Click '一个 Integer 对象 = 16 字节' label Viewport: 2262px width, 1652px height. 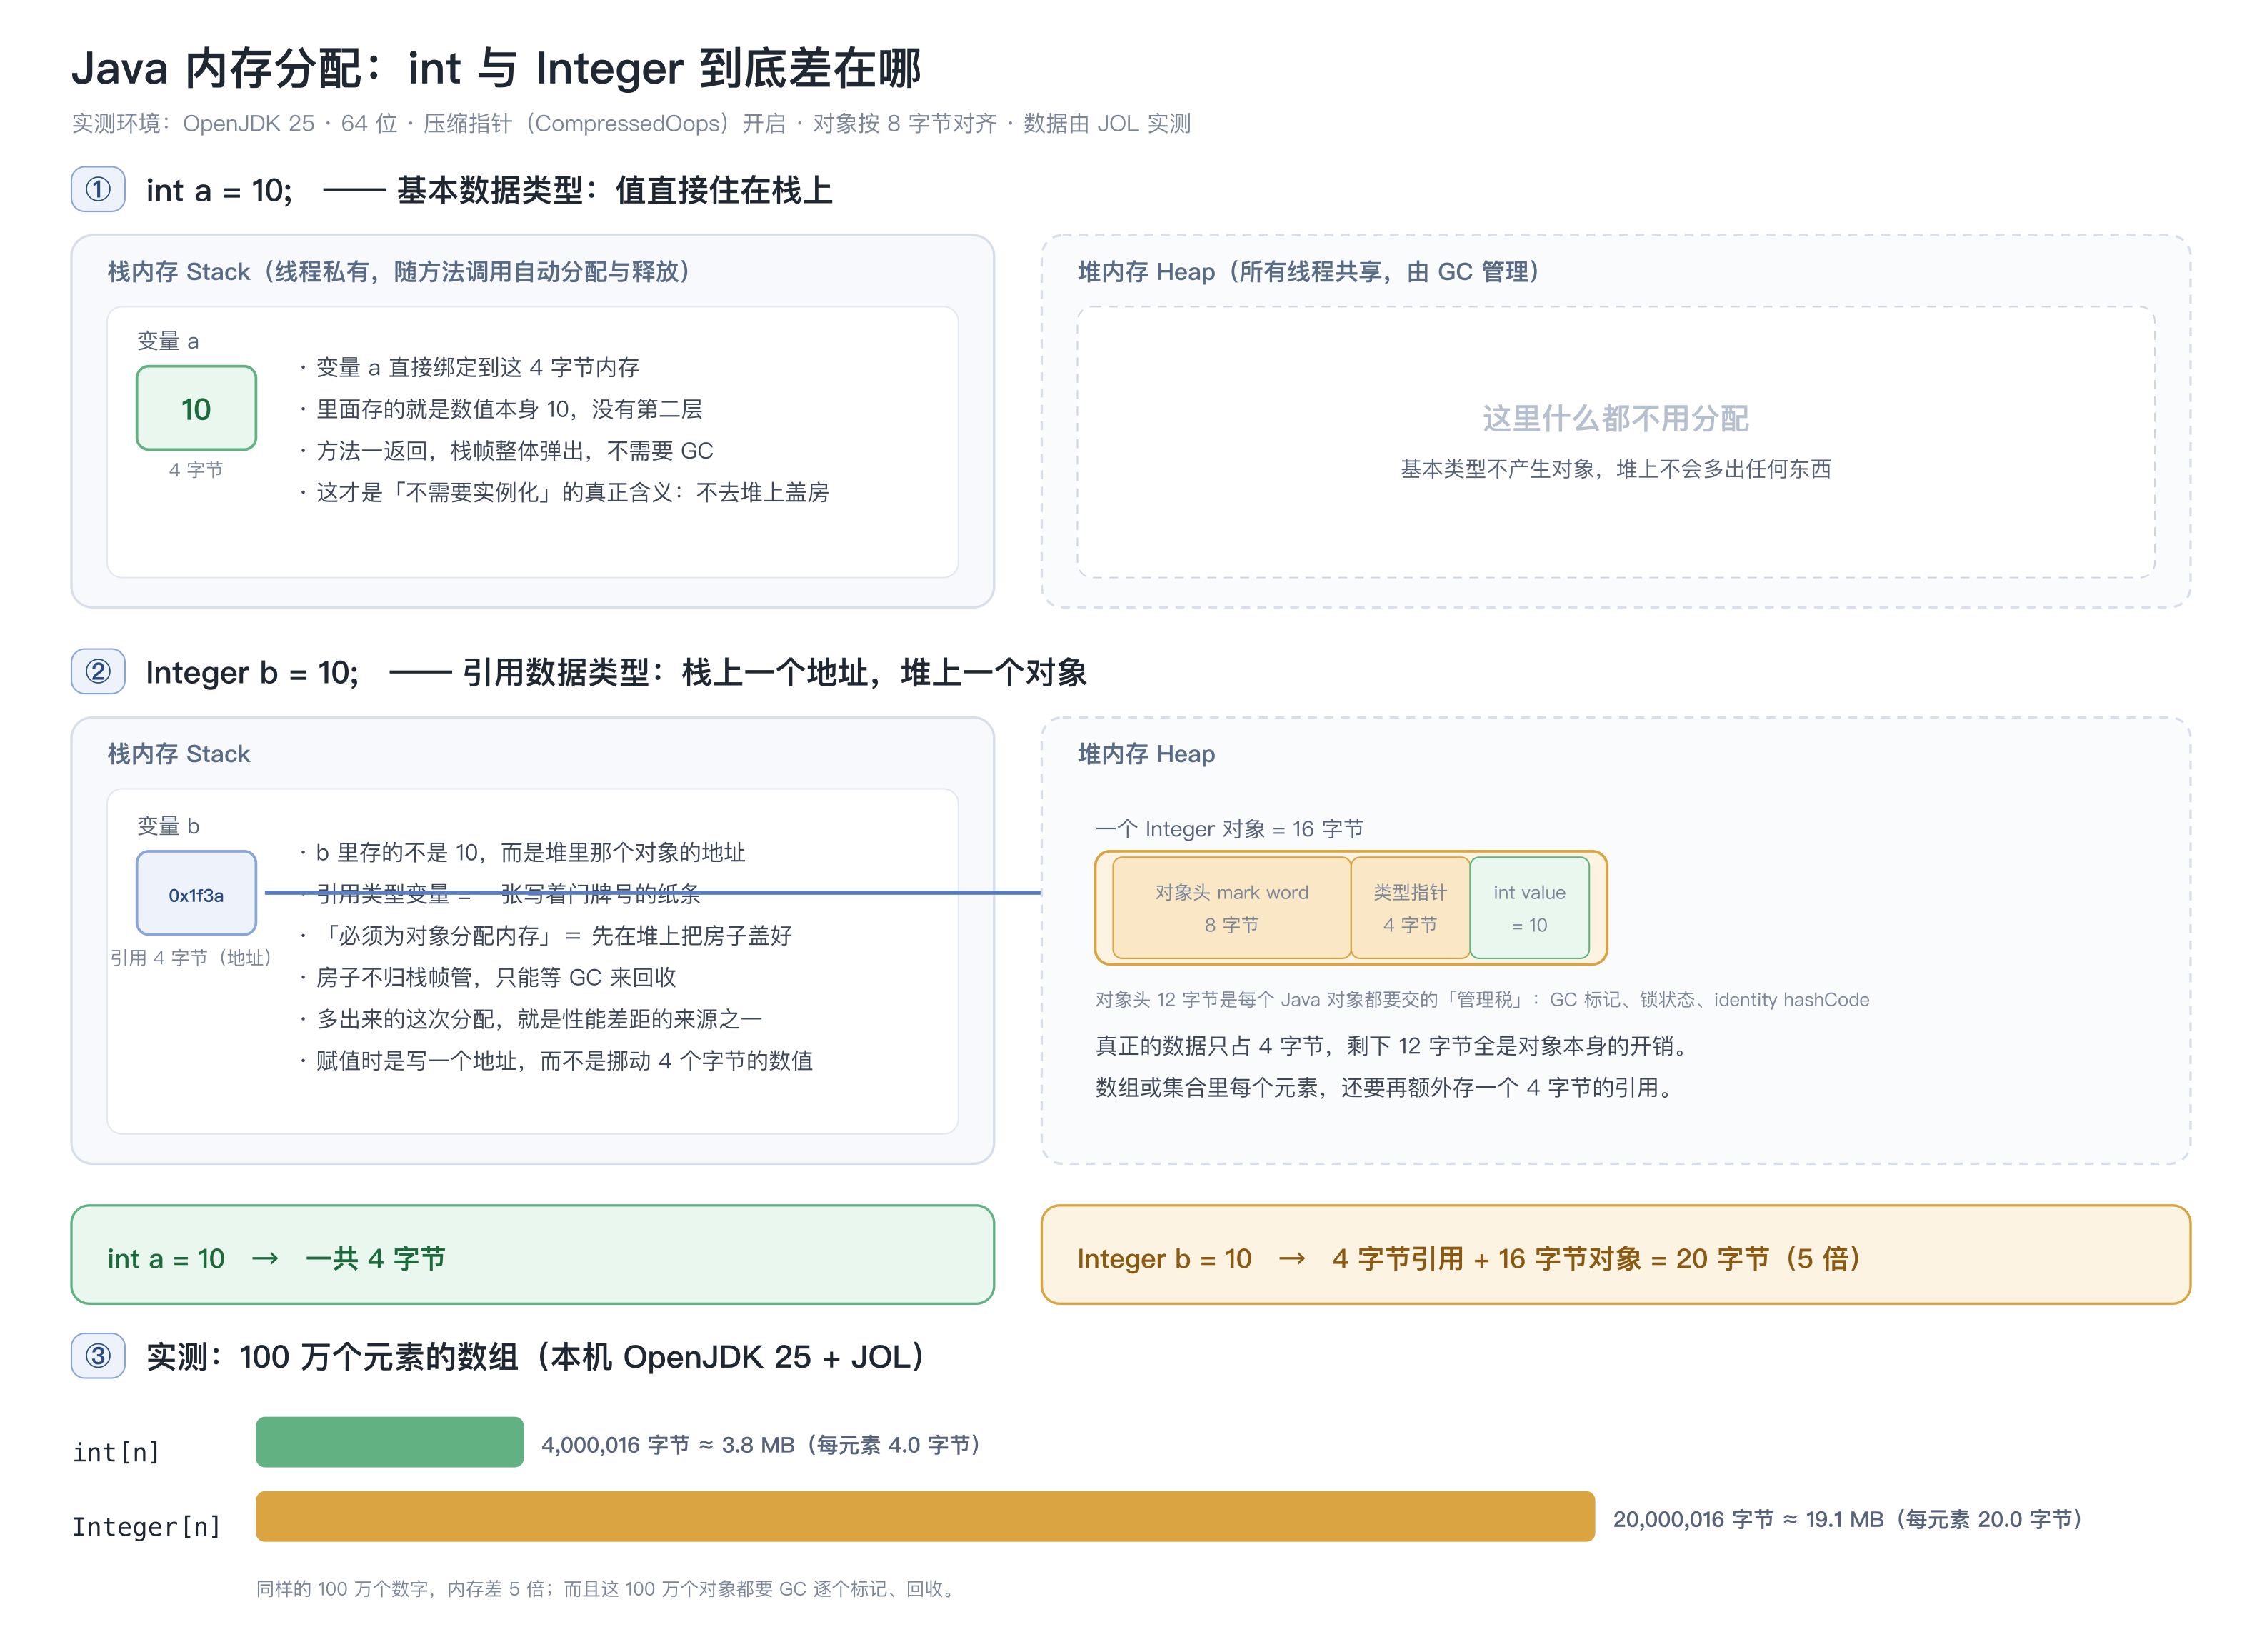point(1229,829)
